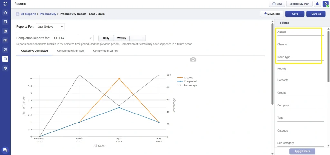Click the April 2025 Completed data point
This screenshot has width=330, height=155.
coord(119,107)
